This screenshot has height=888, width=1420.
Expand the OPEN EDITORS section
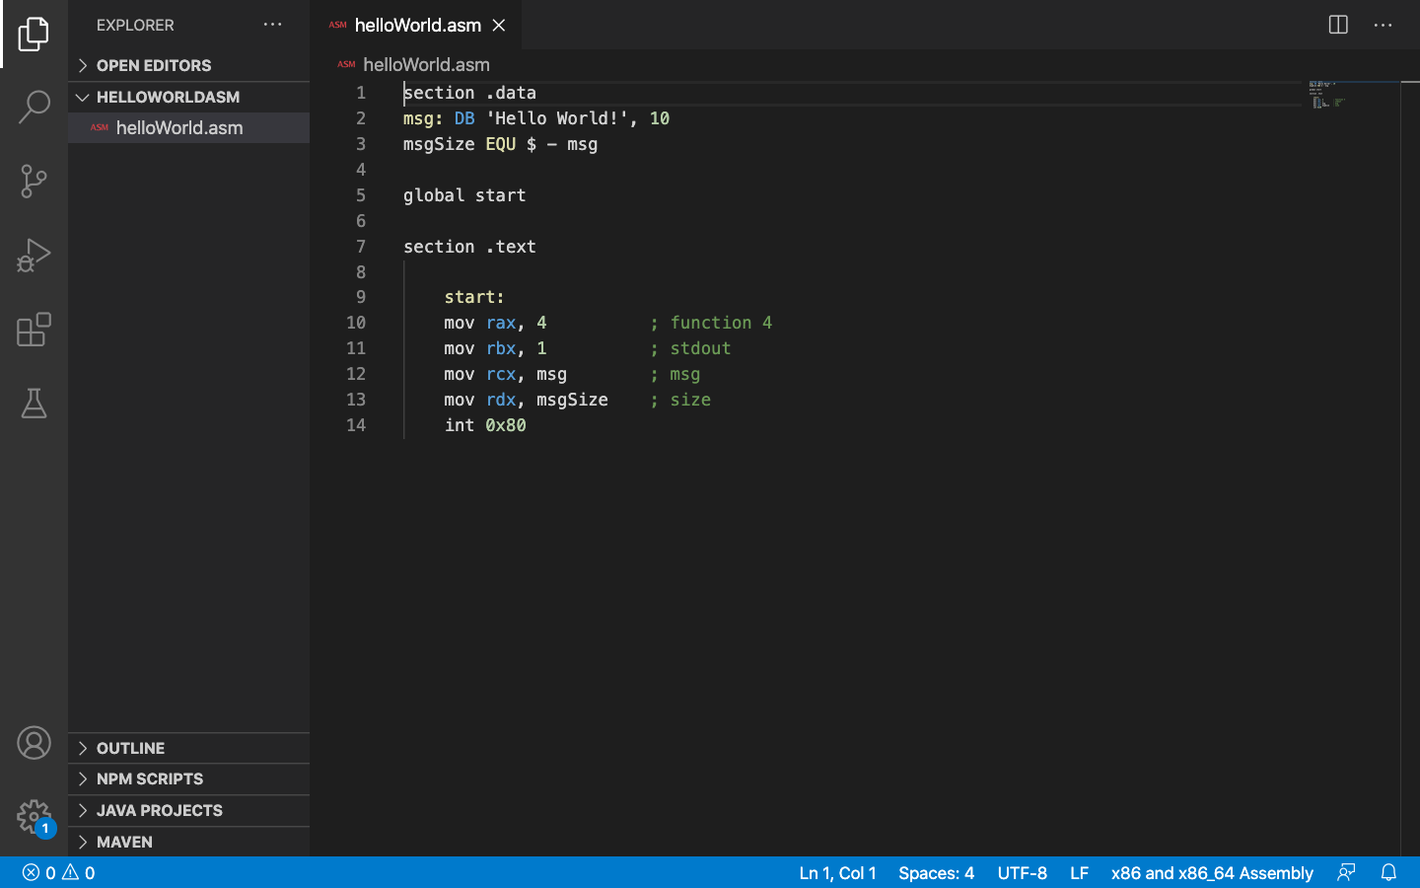pos(188,65)
